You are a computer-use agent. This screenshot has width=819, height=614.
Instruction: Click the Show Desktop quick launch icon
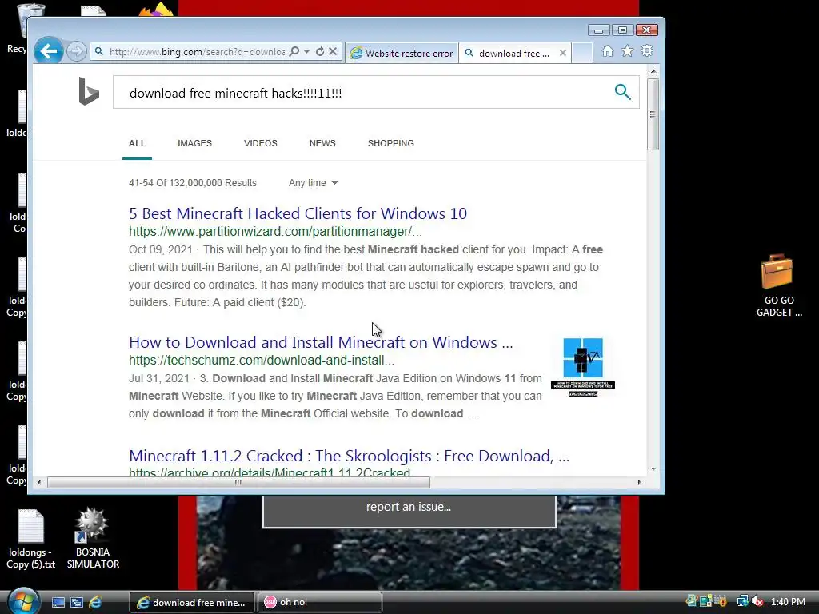(58, 603)
